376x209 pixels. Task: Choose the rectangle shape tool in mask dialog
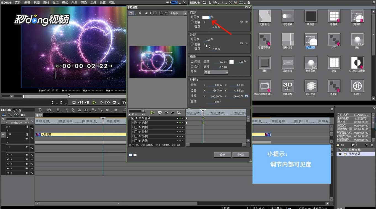[155, 13]
